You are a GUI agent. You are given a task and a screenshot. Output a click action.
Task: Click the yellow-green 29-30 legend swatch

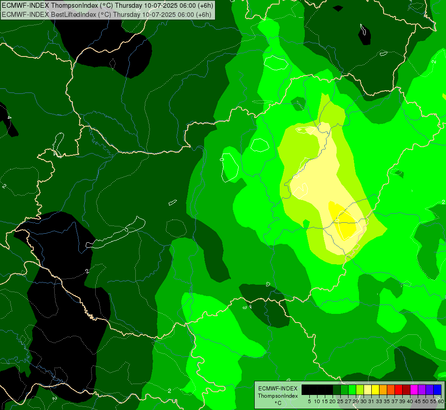pyautogui.click(x=360, y=389)
